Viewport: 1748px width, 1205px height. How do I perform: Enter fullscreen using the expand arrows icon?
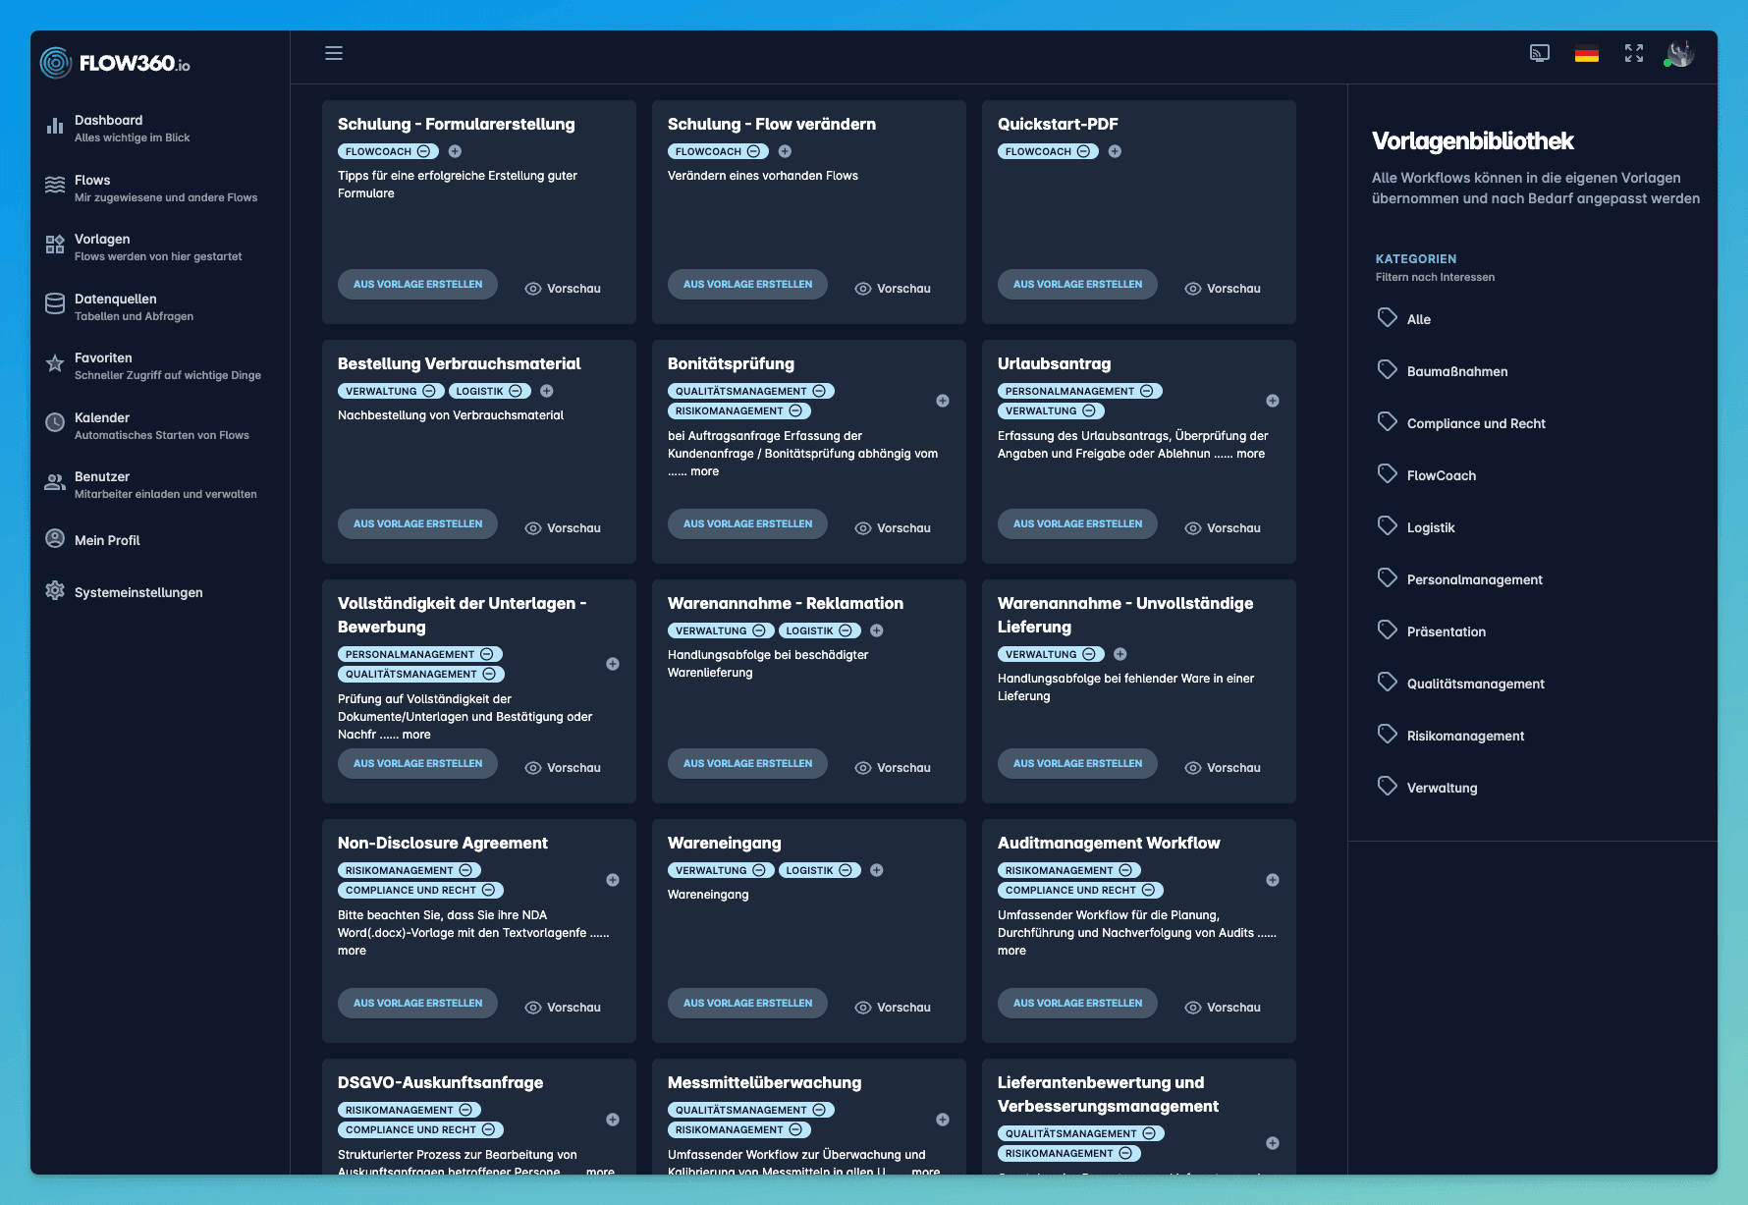(1633, 53)
